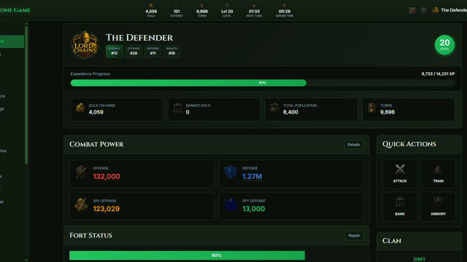Select the Defense #11 rank badge

153,51
